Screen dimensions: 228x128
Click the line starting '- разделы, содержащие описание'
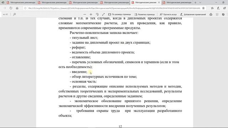(126, 86)
